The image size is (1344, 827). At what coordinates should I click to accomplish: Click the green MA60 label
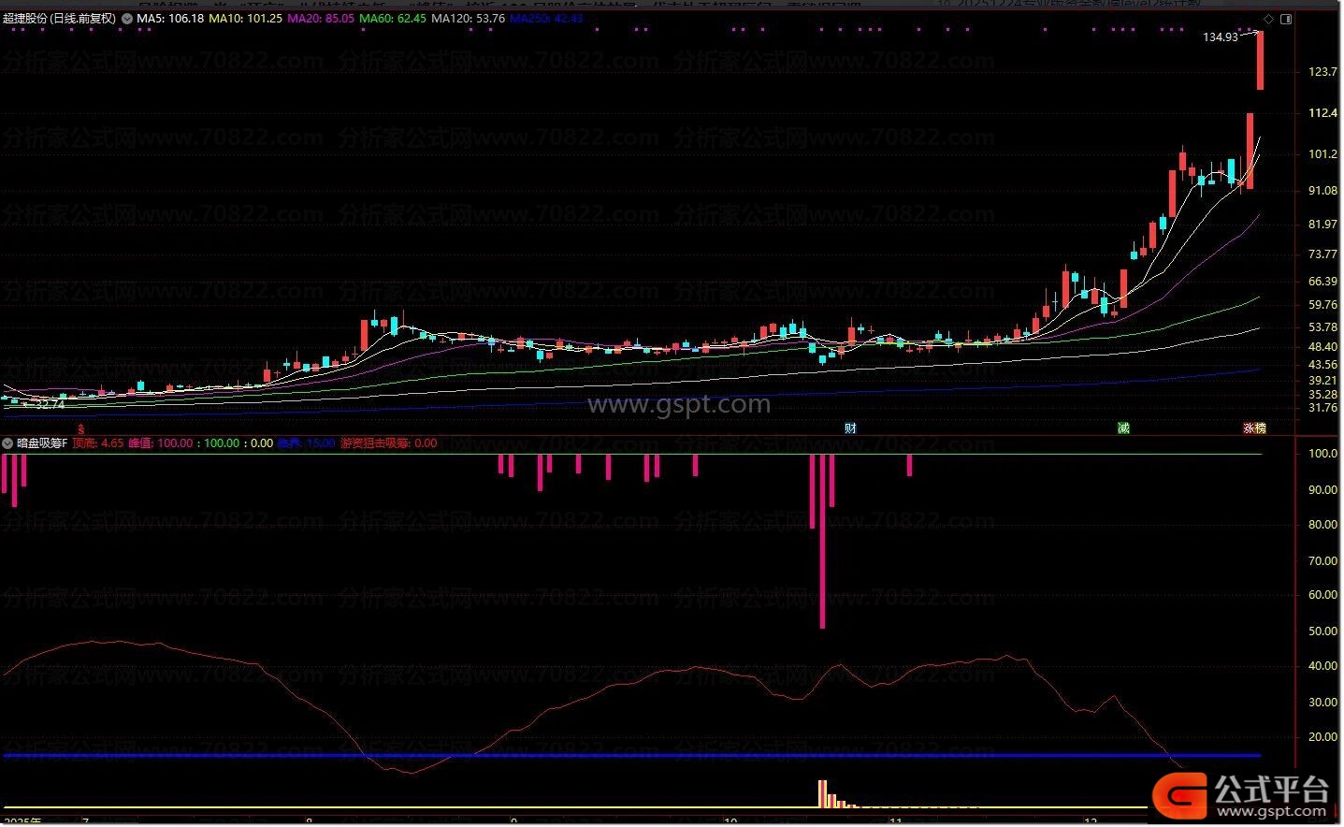[393, 18]
